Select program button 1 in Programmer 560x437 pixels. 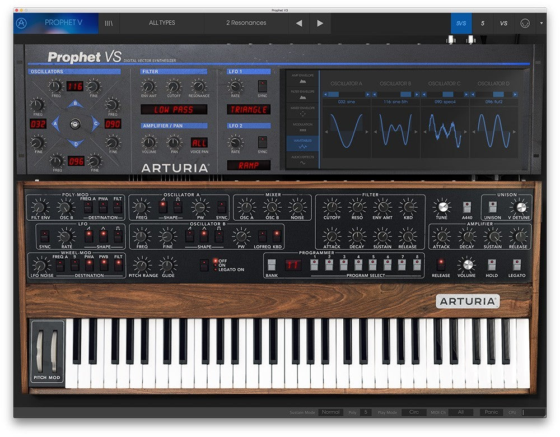tap(314, 265)
